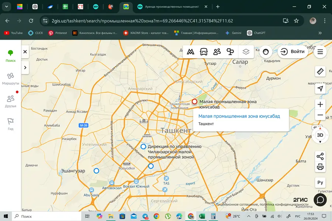Zoom out the map with minus button

(320, 115)
